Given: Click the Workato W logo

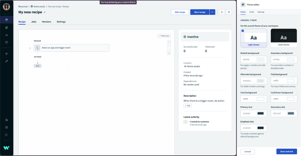Looking at the screenshot, I should coord(6,148).
